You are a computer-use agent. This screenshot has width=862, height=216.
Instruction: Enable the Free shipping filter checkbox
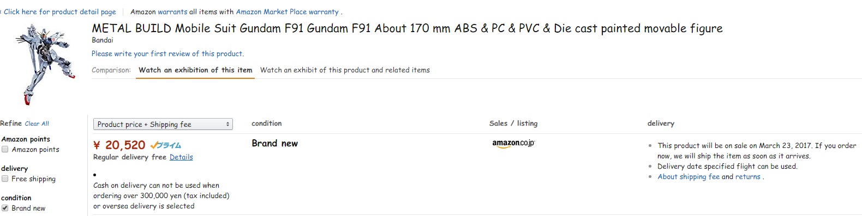(5, 178)
